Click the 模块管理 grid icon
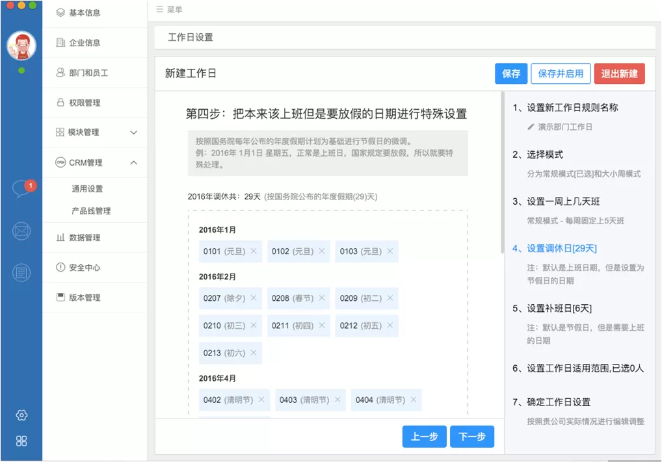 [x=60, y=133]
